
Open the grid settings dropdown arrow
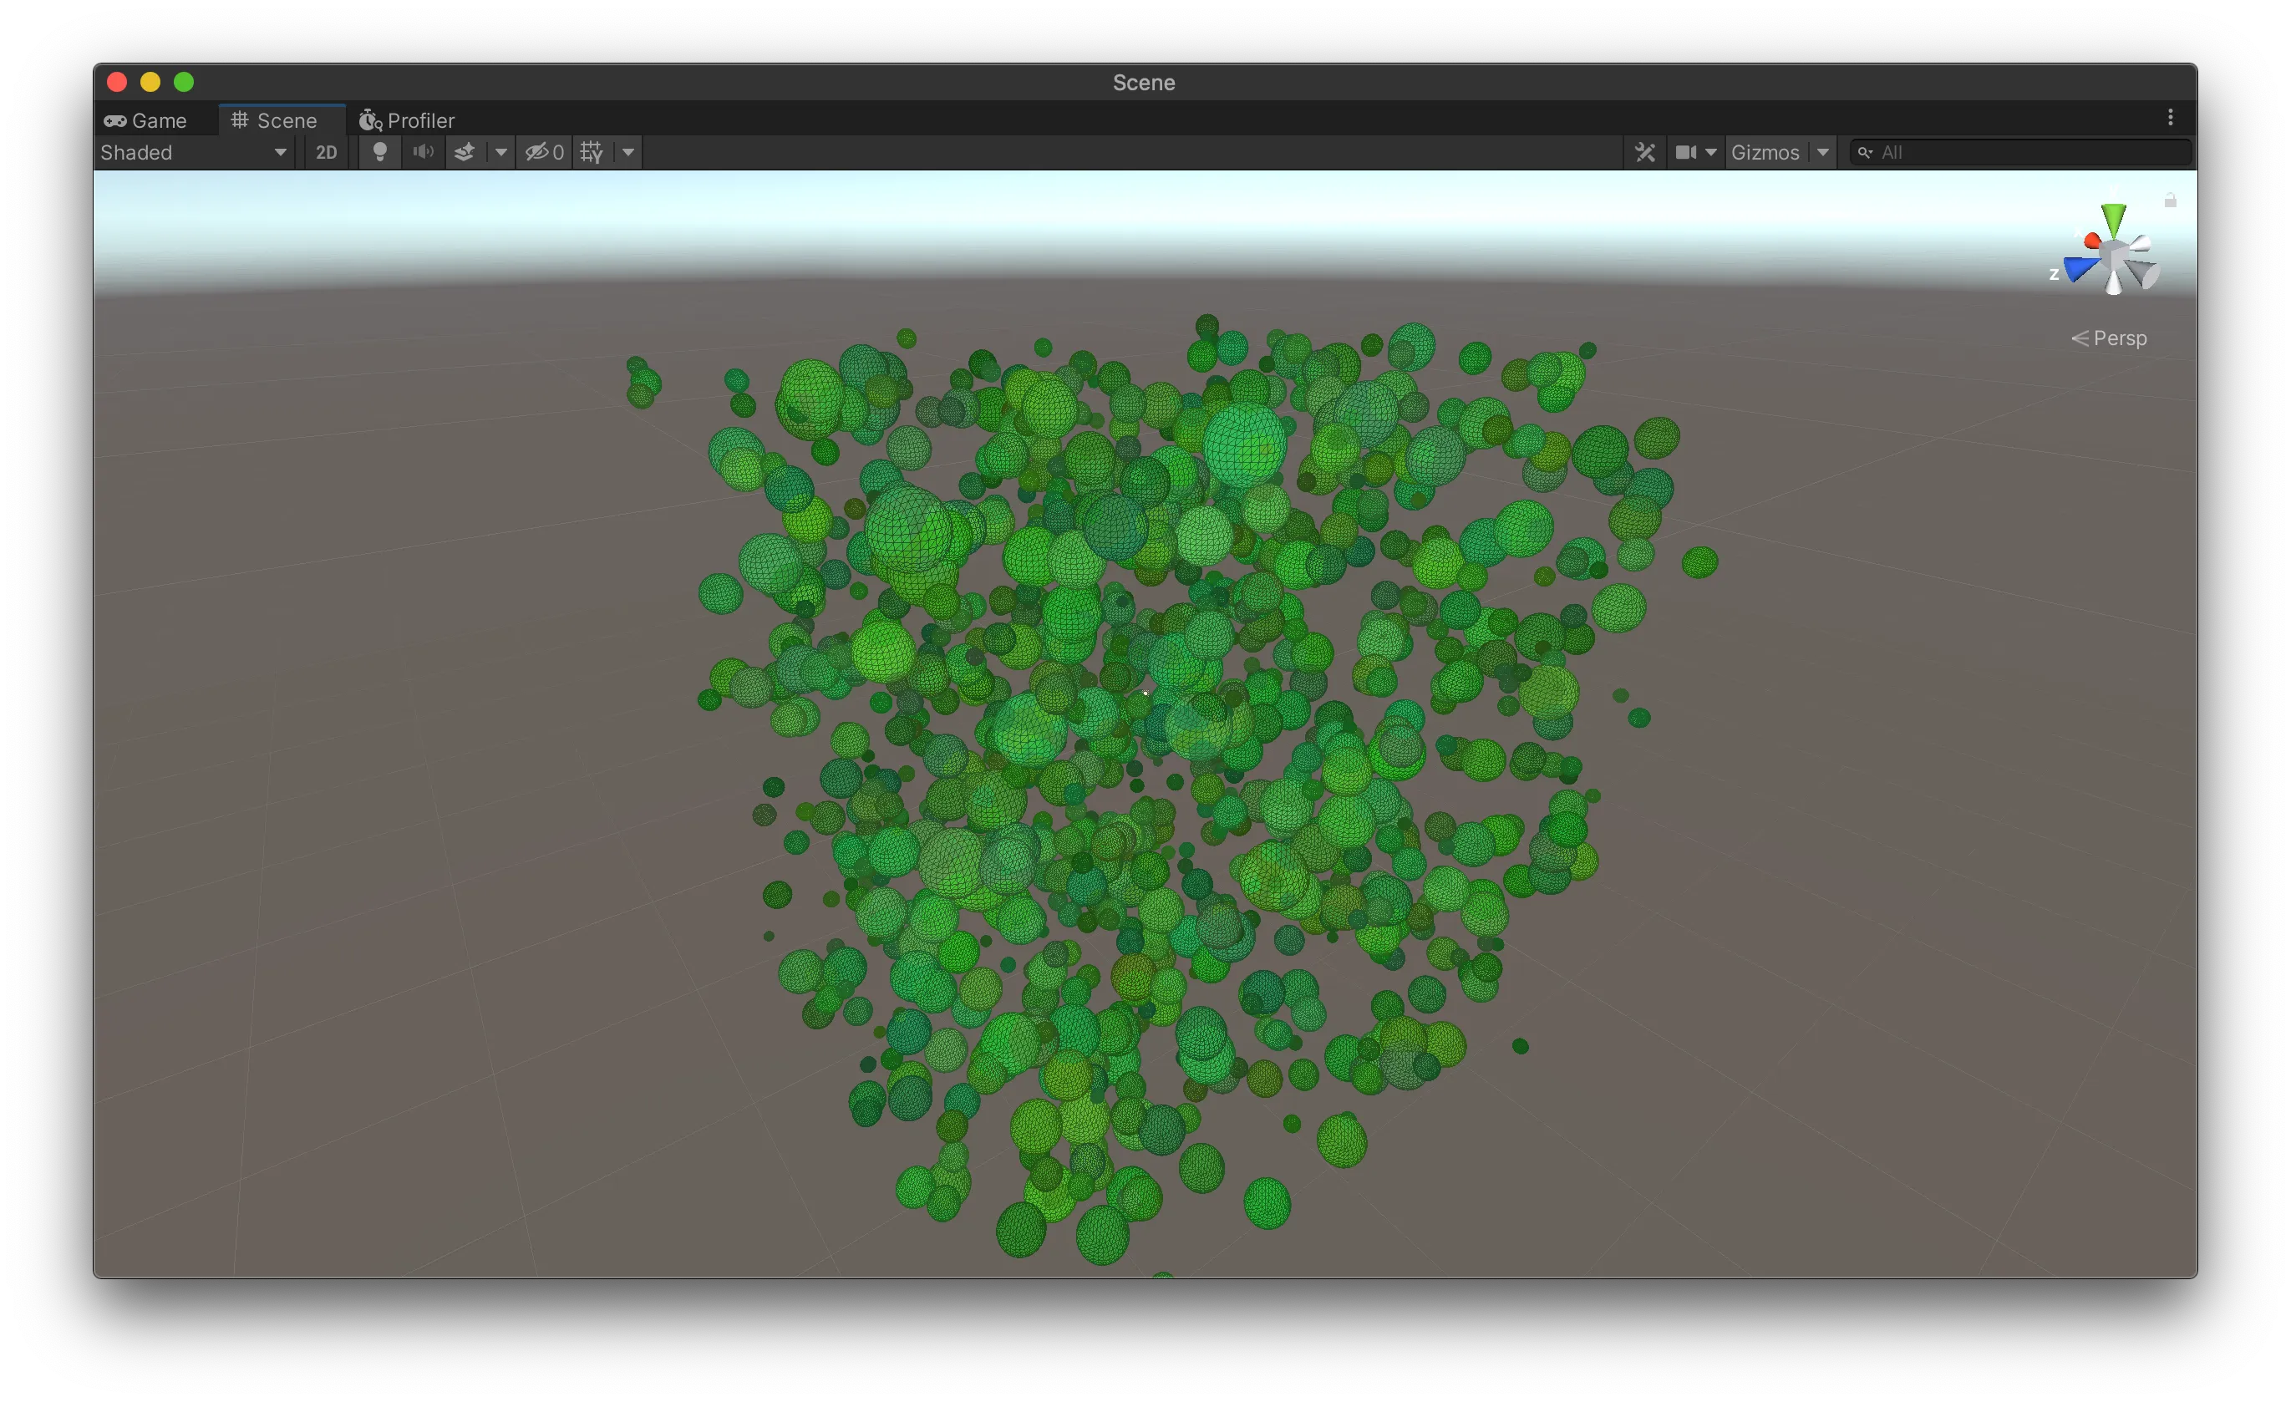[x=628, y=152]
